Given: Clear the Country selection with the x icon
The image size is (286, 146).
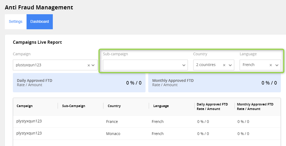Looking at the screenshot, I should pos(224,65).
